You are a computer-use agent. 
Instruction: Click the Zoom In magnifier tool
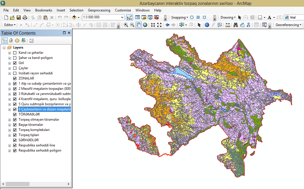click(126, 25)
